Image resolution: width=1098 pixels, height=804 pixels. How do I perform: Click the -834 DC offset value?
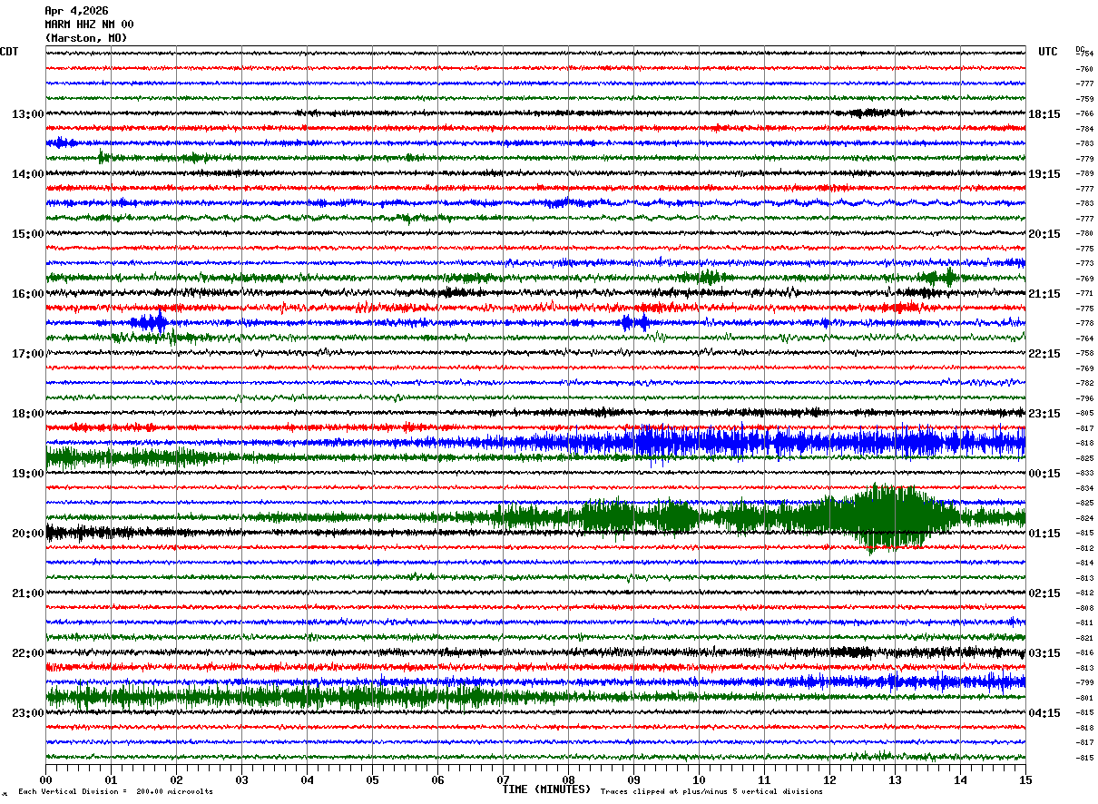[1084, 488]
